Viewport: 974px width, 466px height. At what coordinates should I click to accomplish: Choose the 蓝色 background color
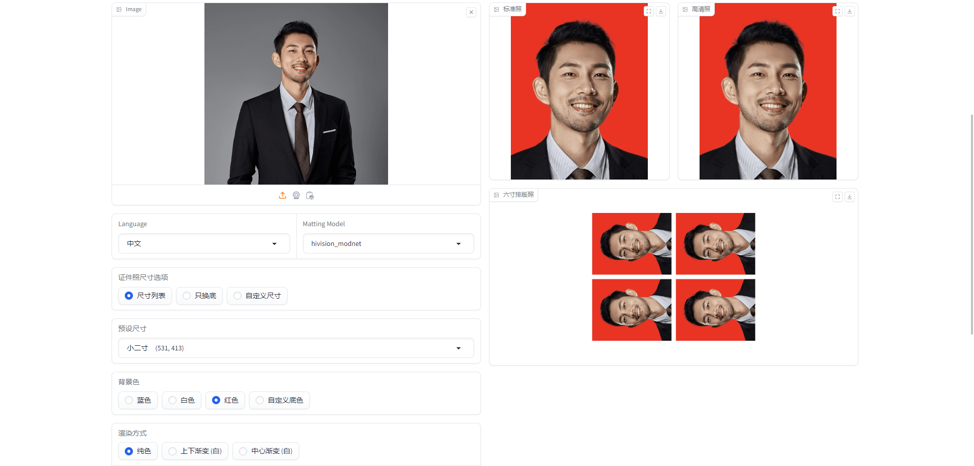(138, 400)
